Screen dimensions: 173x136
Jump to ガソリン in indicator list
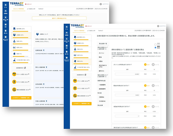(x=102, y=53)
